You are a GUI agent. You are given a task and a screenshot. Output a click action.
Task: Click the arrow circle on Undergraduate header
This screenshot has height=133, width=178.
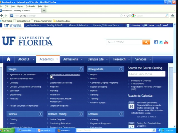point(121,69)
